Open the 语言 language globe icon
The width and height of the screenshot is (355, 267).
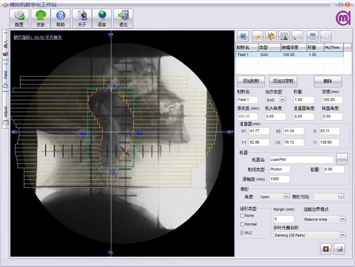click(102, 19)
